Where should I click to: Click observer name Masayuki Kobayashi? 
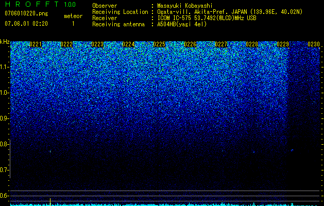(x=185, y=6)
